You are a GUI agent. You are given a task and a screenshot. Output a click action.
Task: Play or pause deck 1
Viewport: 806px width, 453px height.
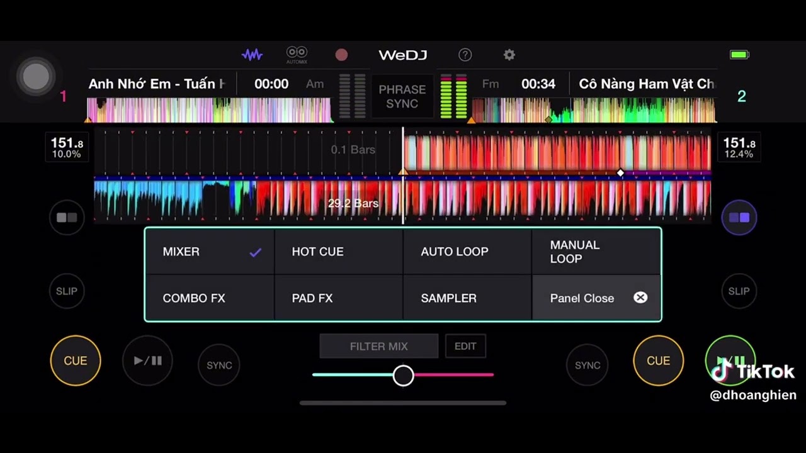click(x=147, y=361)
